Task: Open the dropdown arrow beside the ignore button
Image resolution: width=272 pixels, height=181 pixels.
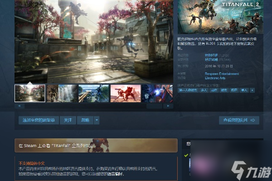Action: 97,120
